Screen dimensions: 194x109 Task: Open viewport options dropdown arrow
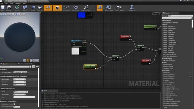coord(1,14)
